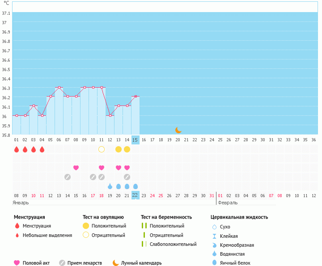Click the 'Прием лекарств' legend label
The image size is (322, 266).
[x=85, y=263]
